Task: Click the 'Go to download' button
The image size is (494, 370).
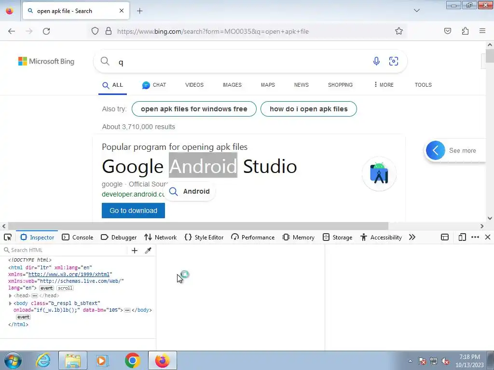Action: click(x=133, y=211)
